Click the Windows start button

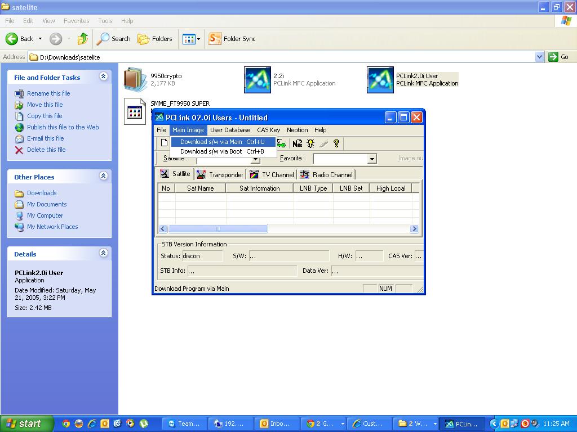coord(27,424)
